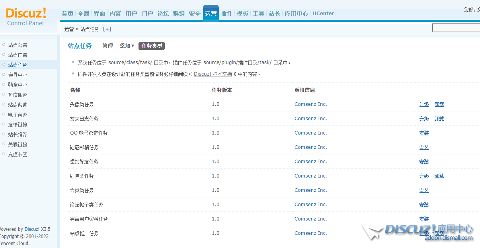Click the search input field at top right
The height and width of the screenshot is (248, 480).
click(x=456, y=28)
